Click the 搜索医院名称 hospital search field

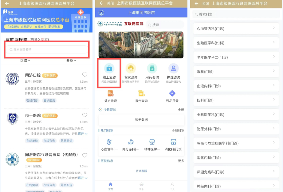tap(47, 49)
